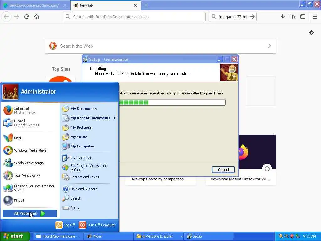This screenshot has height=241, width=321.
Task: Switch to Mypal taskbar button
Action: tap(108, 236)
